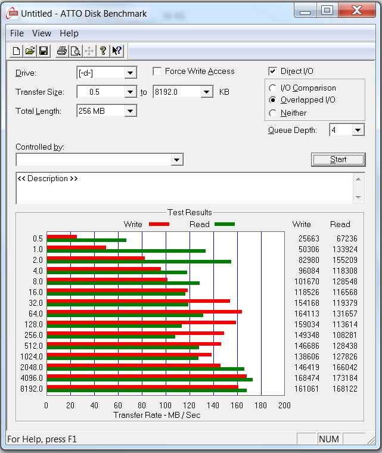
Task: Open the Queue Depth dropdown
Action: (358, 130)
